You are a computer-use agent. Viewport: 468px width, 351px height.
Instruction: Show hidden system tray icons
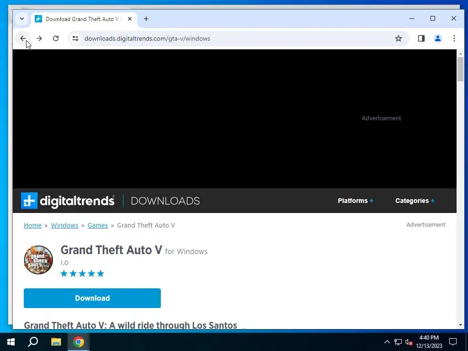tap(387, 342)
